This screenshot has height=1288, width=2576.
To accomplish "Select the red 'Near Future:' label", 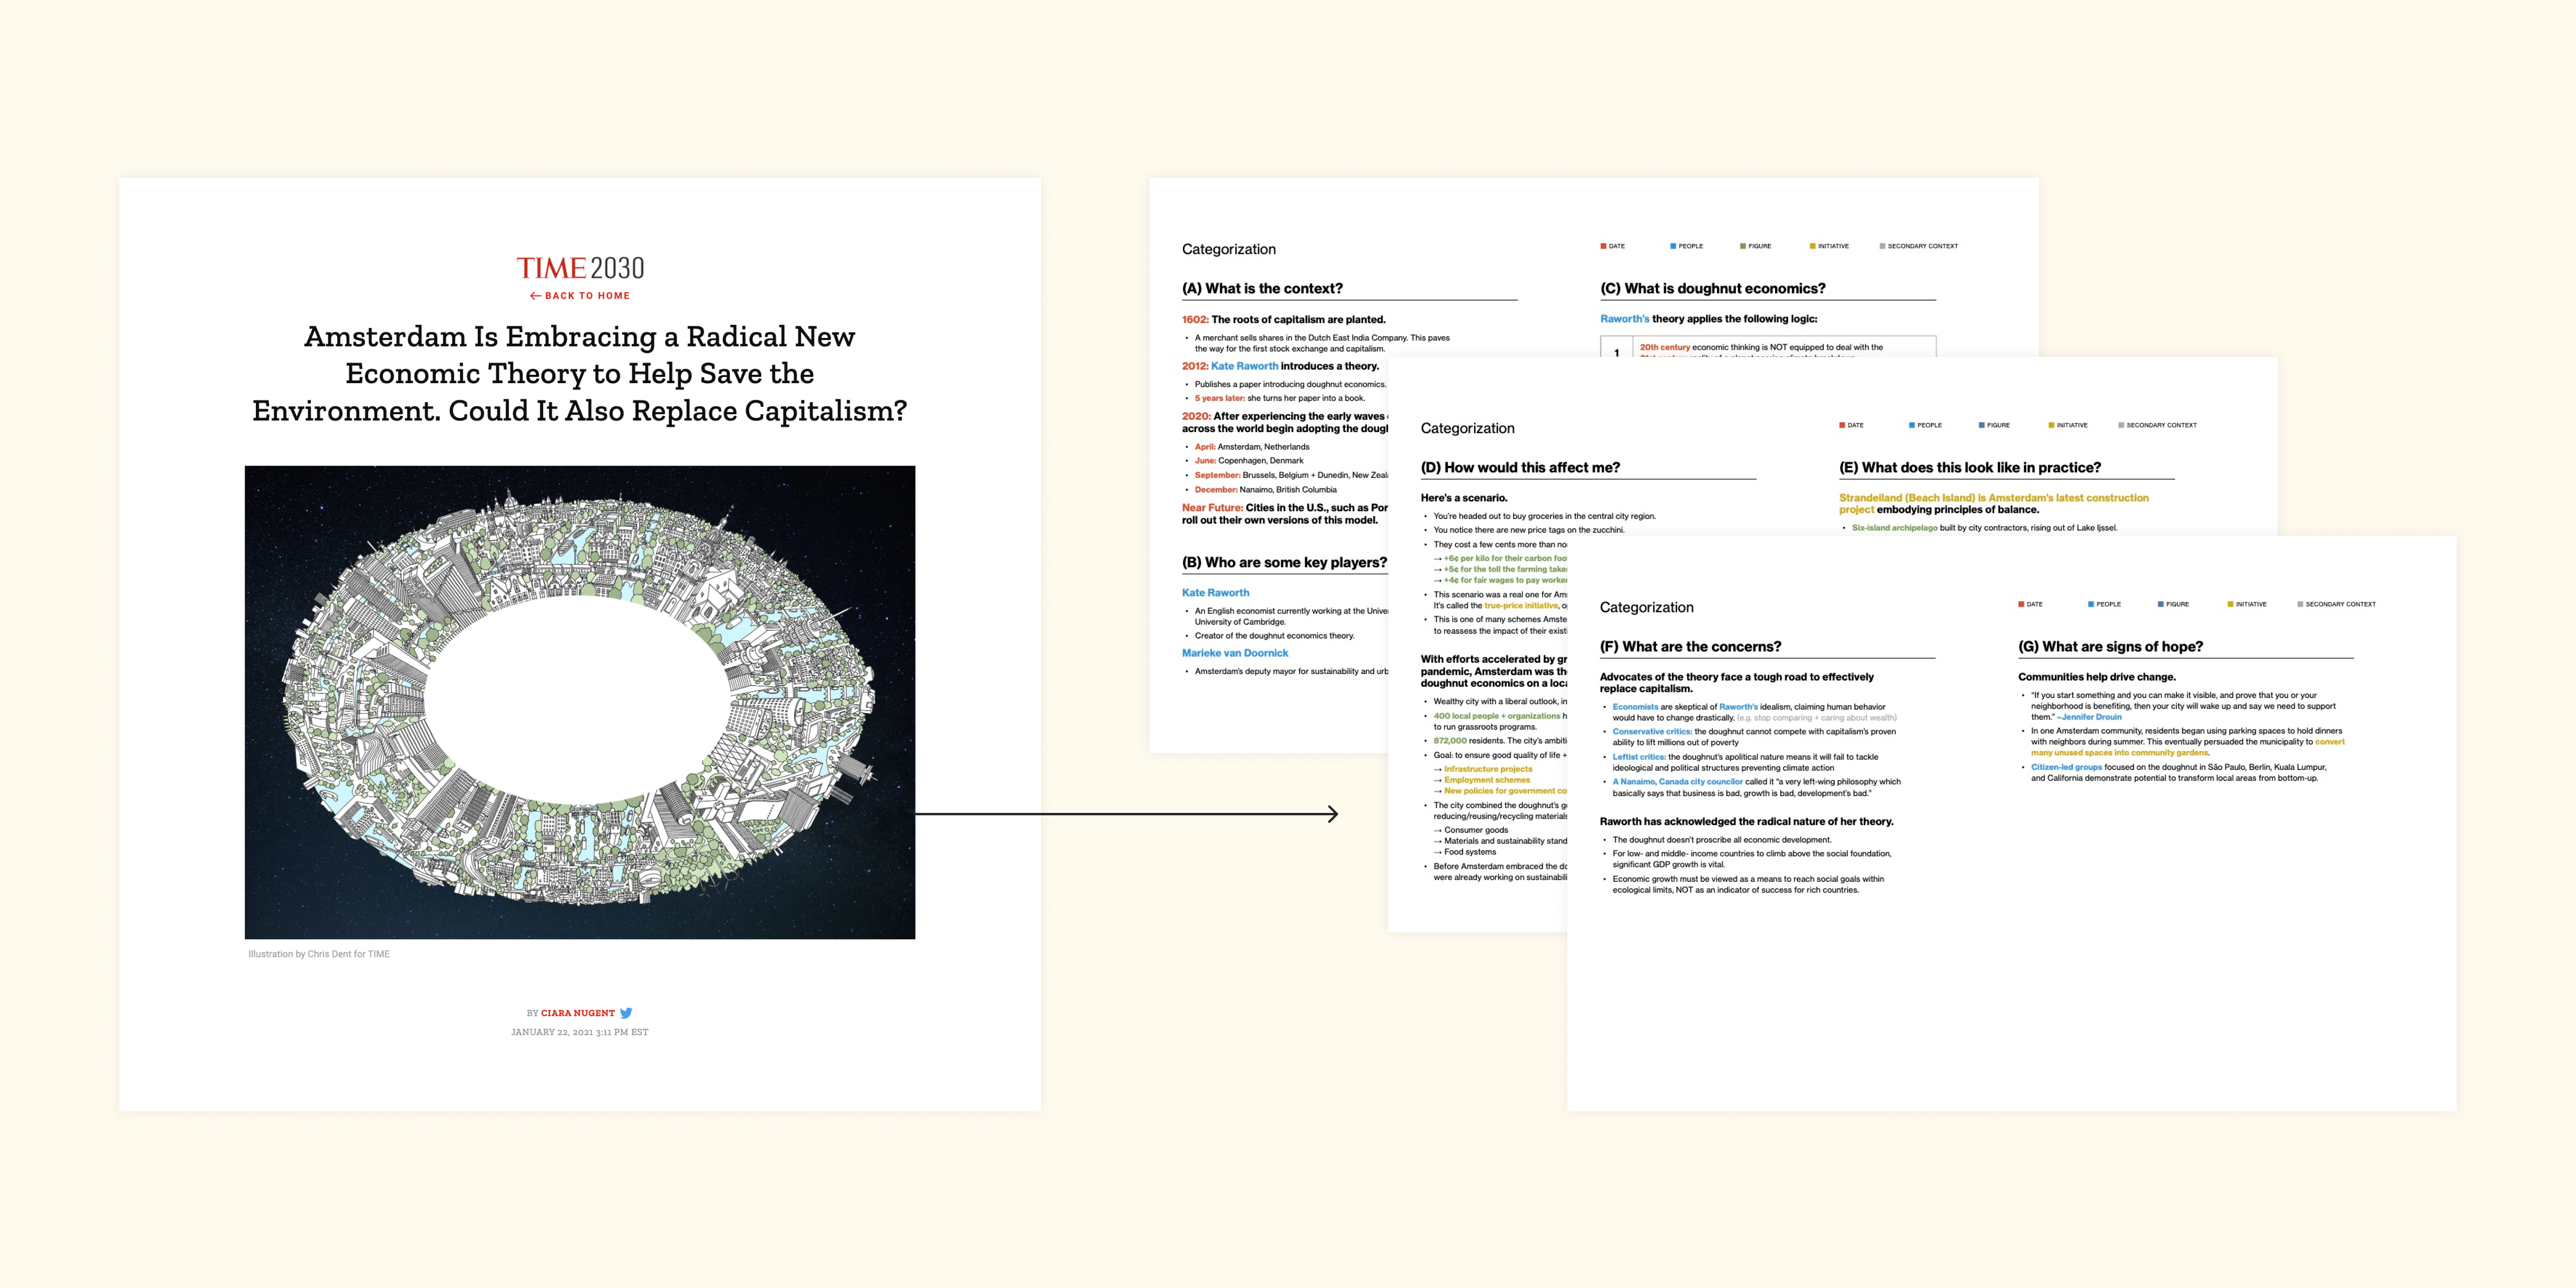I will (1212, 508).
